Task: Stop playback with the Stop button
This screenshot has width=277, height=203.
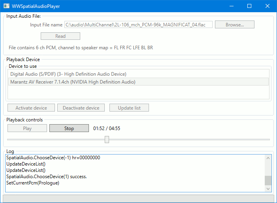Action: [69, 129]
